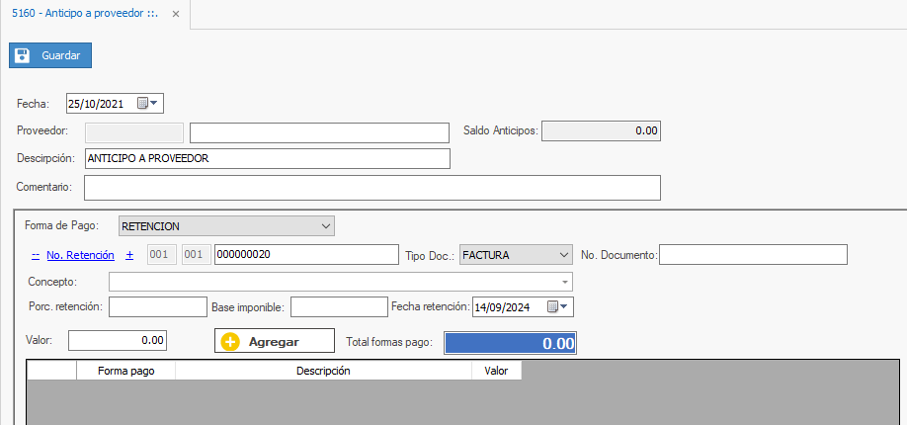
Task: Open the Fecha calendar picker
Action: (148, 103)
